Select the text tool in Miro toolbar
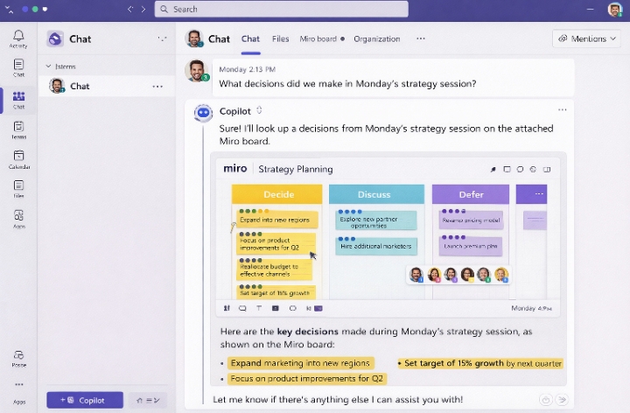The width and height of the screenshot is (630, 413). pyautogui.click(x=258, y=308)
